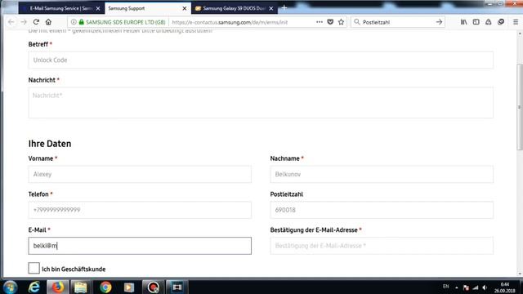Check the Ich bin Geschäftskunde checkbox

point(34,268)
